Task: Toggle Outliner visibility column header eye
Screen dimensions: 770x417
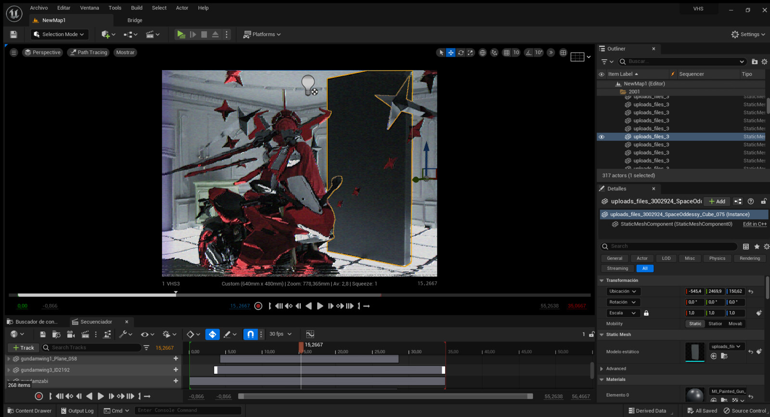Action: click(x=602, y=75)
